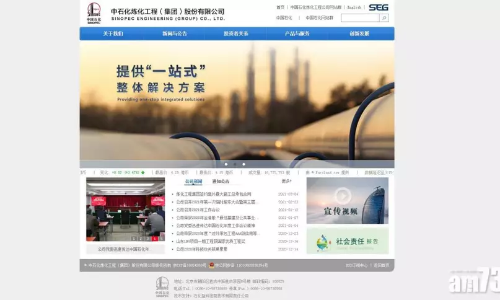Click the search magnifier button
This screenshot has width=500, height=300.
384,18
